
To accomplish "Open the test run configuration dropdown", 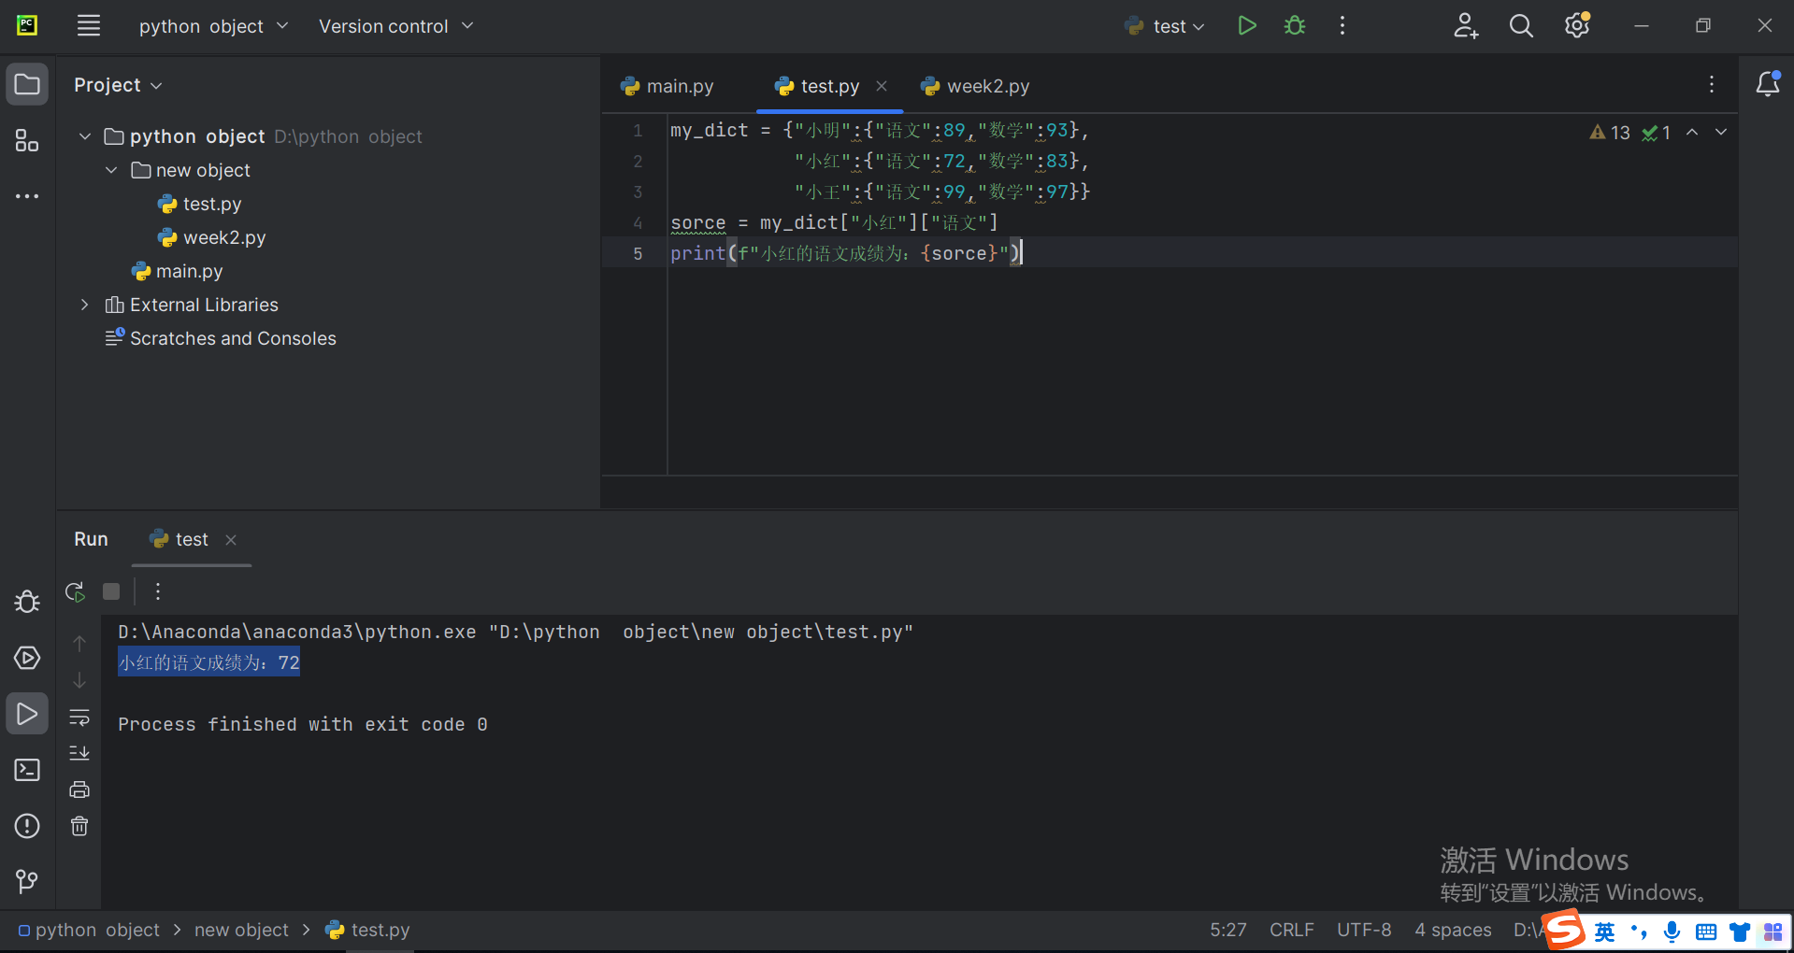I will 1165,26.
